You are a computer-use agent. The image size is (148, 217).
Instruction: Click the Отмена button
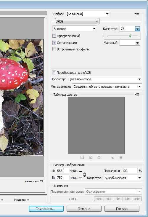(x=84, y=209)
